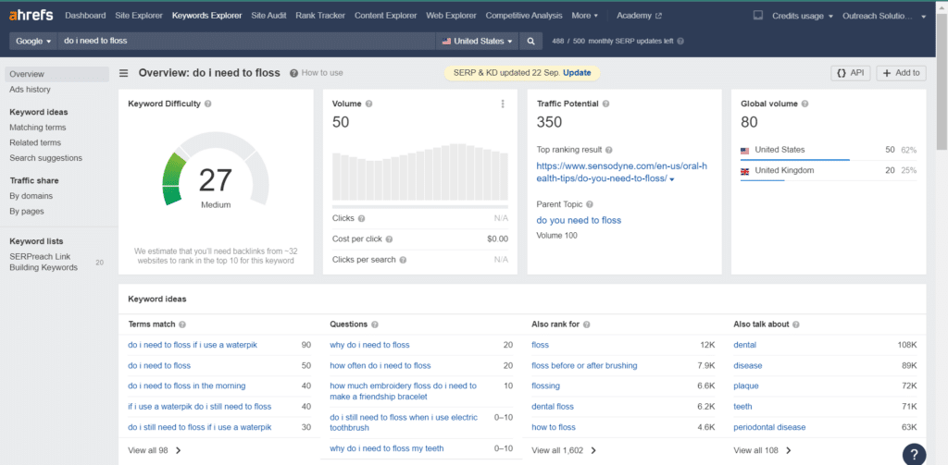Open the Outreach Solutions account dropdown
Screen dimensions: 948x465
tap(884, 16)
